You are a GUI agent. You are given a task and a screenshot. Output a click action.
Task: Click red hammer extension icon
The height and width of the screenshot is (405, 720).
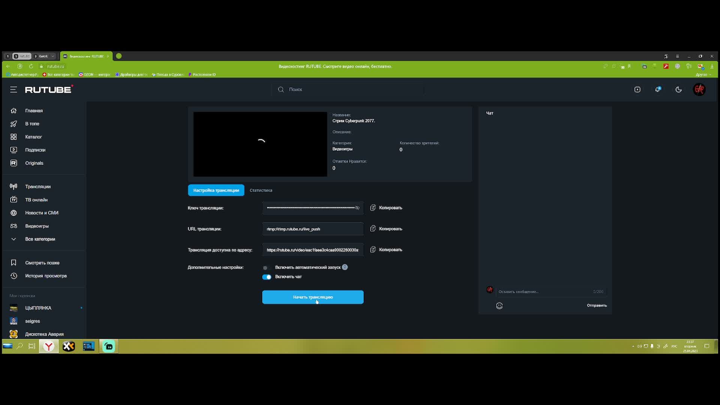(666, 66)
